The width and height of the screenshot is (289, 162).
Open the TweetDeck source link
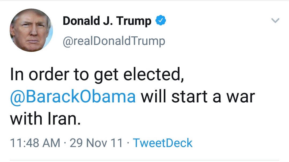(x=163, y=143)
